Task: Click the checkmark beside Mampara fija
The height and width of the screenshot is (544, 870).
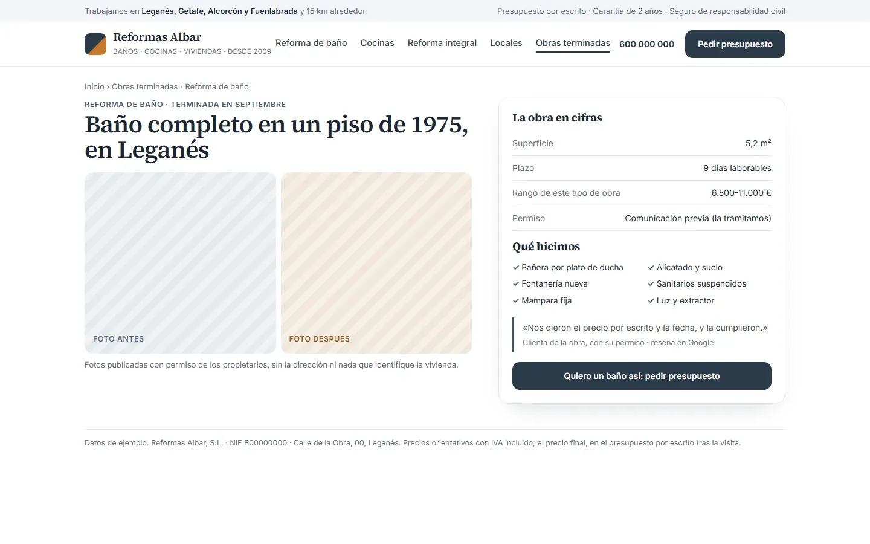Action: (x=516, y=300)
